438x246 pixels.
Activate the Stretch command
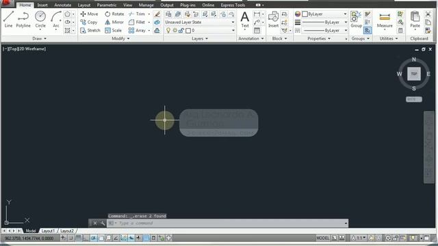point(90,30)
